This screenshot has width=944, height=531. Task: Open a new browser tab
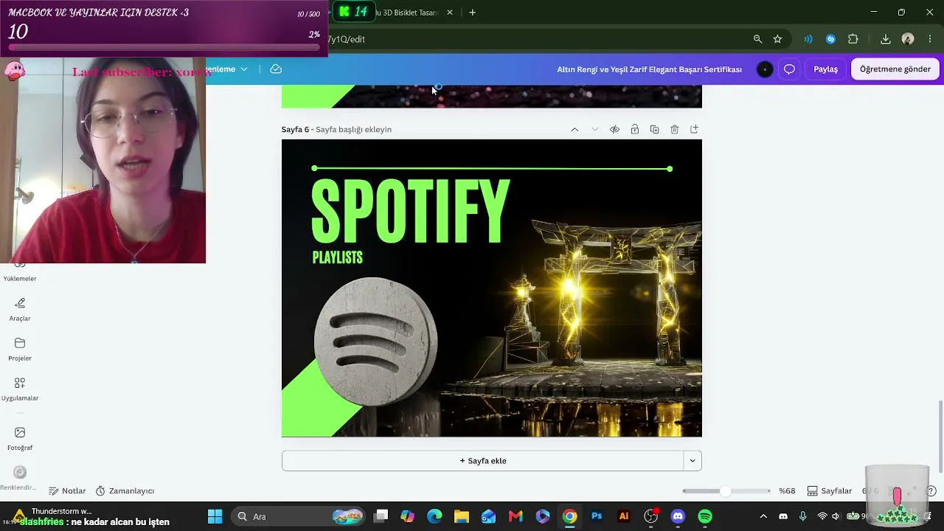tap(472, 13)
